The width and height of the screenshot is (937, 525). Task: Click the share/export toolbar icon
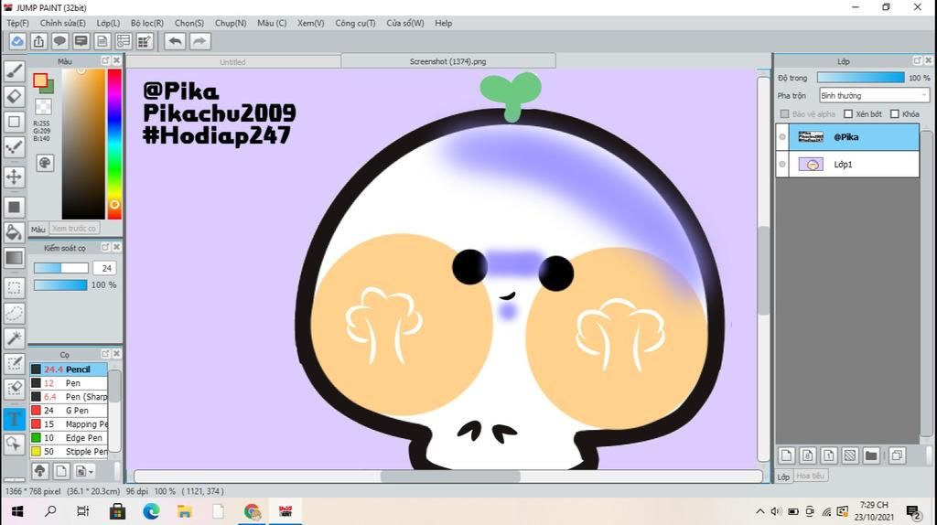(38, 41)
